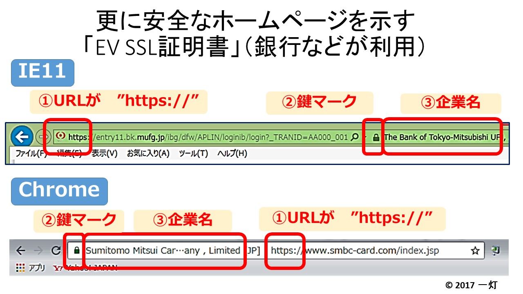The height and width of the screenshot is (294, 523).
Task: Click the Chrome reload button
Action: tap(56, 250)
